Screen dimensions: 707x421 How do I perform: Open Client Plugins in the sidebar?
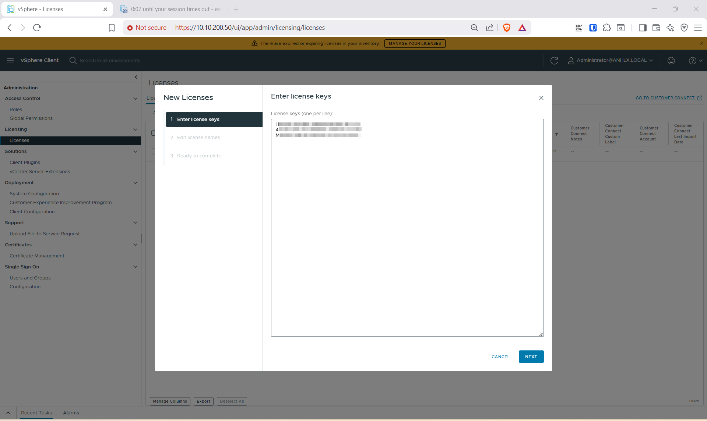click(25, 163)
